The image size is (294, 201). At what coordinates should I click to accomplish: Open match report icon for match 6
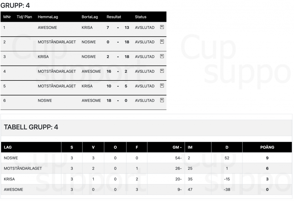(x=162, y=100)
